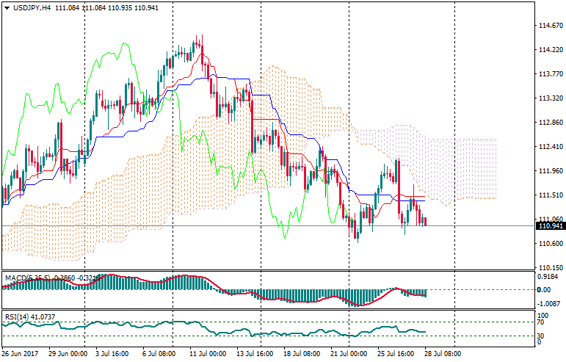
Task: Click the 110.150 price axis label
Action: point(551,268)
